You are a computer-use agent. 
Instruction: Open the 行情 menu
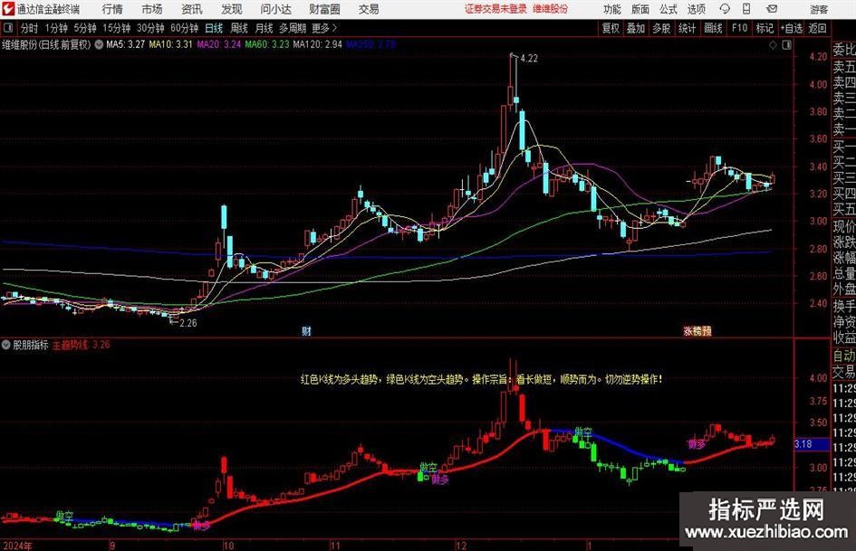coord(112,9)
